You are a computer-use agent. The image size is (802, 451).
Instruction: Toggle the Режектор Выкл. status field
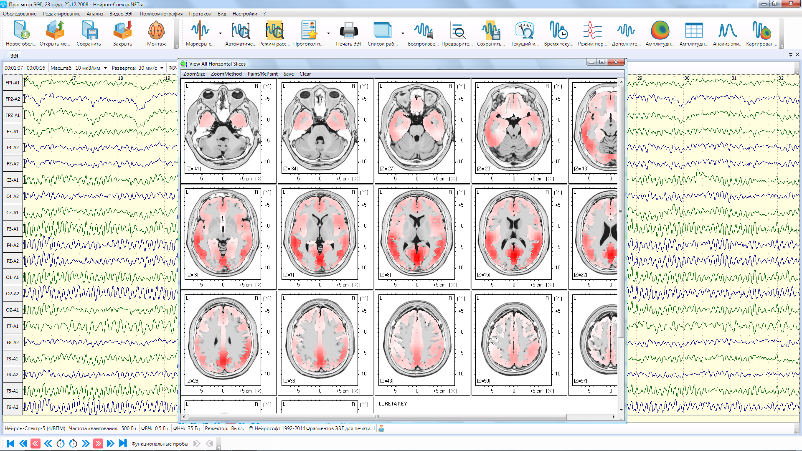pyautogui.click(x=224, y=428)
